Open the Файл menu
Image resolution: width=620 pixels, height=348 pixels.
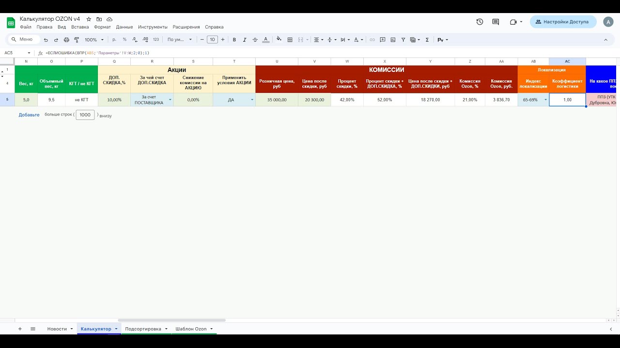click(x=26, y=27)
